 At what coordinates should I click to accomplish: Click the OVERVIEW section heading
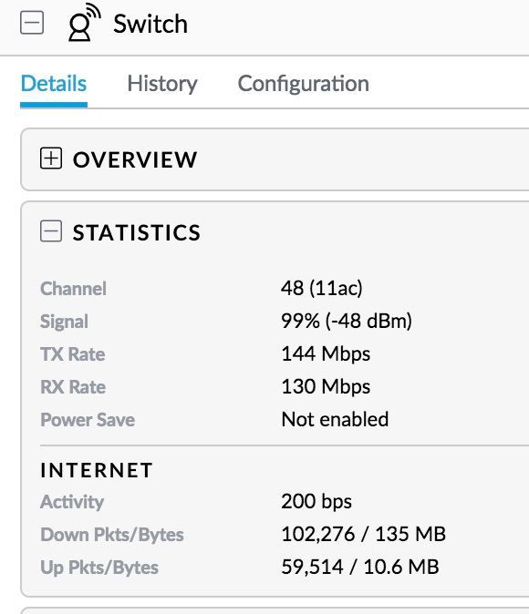click(135, 159)
